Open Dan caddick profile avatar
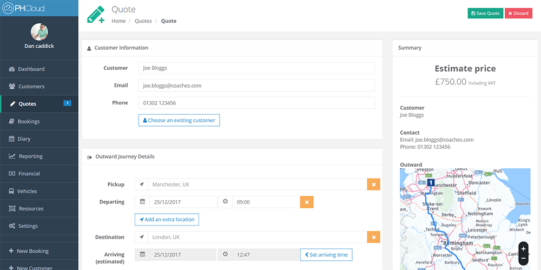This screenshot has height=270, width=541. [39, 32]
